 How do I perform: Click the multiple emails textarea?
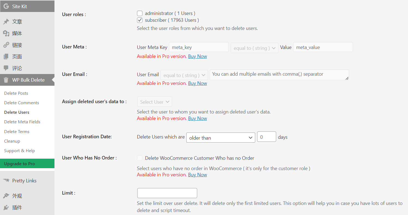click(279, 75)
